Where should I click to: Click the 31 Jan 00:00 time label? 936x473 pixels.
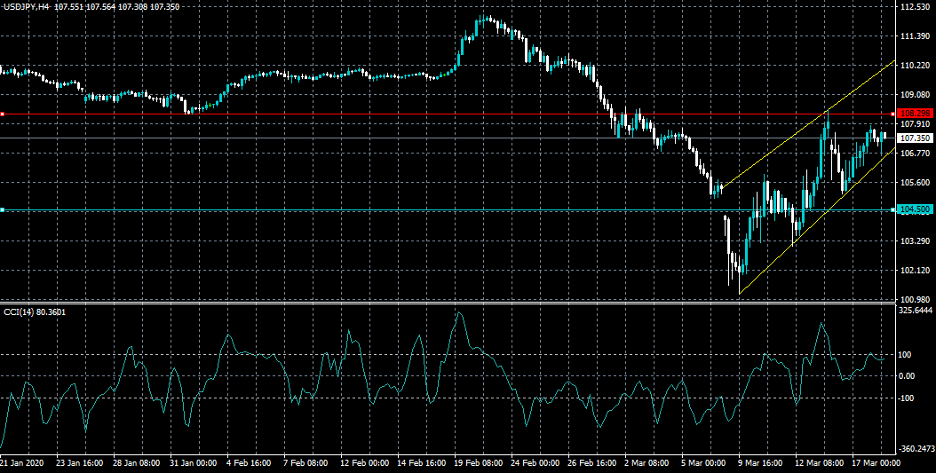(x=194, y=463)
